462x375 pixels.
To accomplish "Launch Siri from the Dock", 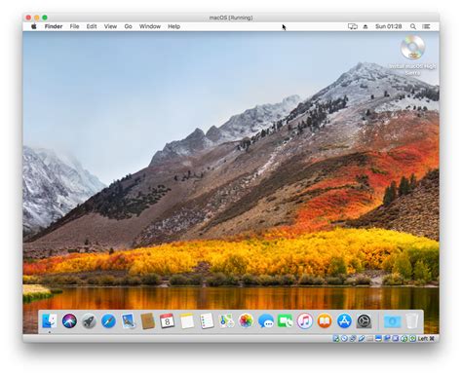I will tap(69, 321).
